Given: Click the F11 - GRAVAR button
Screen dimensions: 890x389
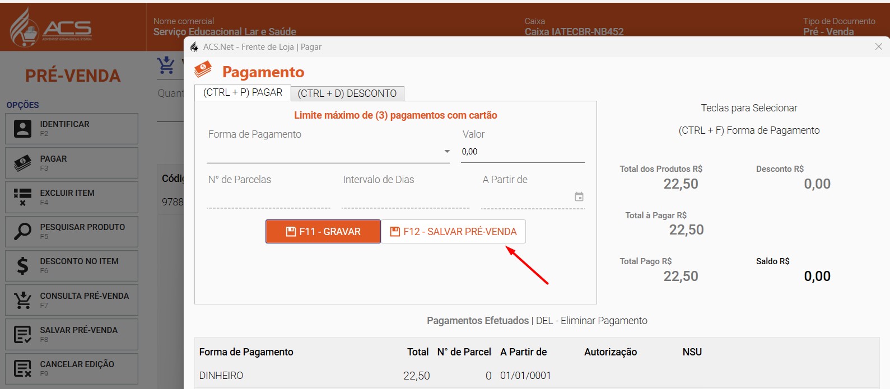Looking at the screenshot, I should click(x=323, y=232).
